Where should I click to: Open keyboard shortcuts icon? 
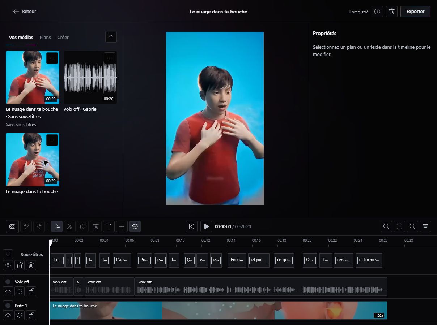coord(425,226)
